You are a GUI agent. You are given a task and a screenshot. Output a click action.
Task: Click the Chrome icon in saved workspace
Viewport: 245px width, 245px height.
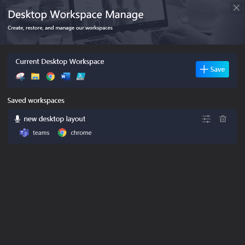pyautogui.click(x=62, y=133)
